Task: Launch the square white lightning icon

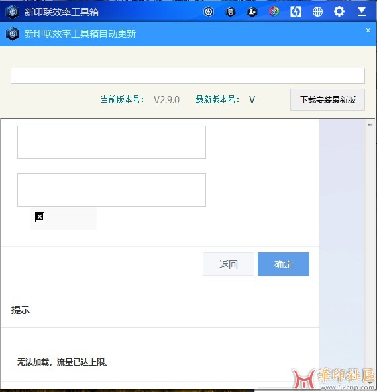Action: (296, 11)
